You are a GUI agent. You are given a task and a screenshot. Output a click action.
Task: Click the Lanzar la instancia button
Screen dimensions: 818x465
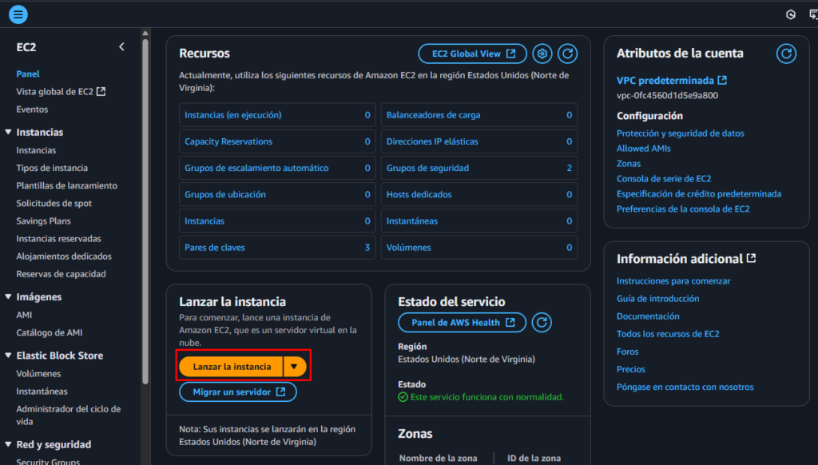231,367
